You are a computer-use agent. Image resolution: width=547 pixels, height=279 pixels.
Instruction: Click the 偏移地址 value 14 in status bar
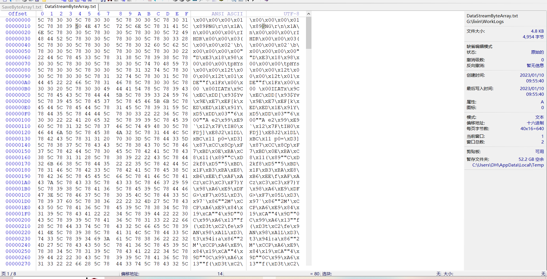[x=220, y=274]
